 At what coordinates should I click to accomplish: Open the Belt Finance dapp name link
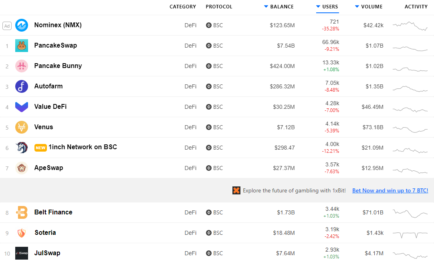pyautogui.click(x=53, y=212)
